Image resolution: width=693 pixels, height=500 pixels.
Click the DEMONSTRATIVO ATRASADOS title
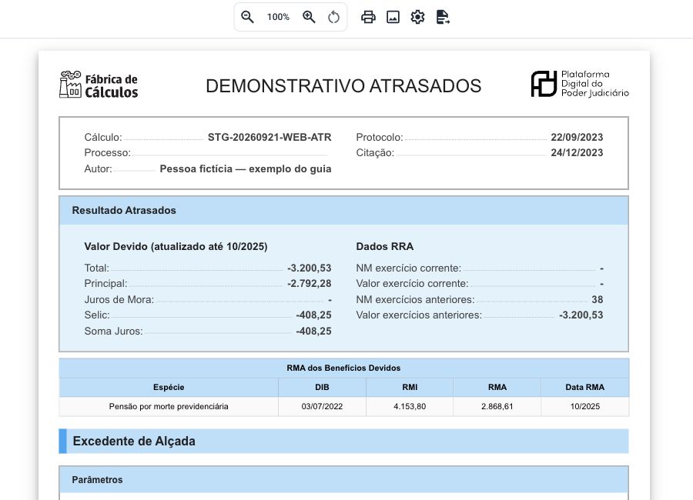(x=343, y=85)
